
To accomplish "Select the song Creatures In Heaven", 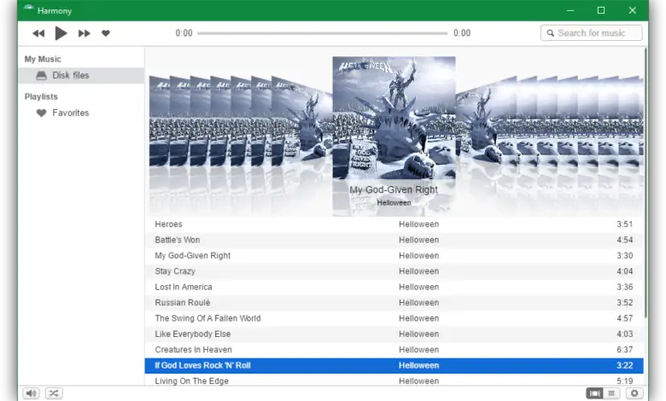I will pyautogui.click(x=394, y=350).
